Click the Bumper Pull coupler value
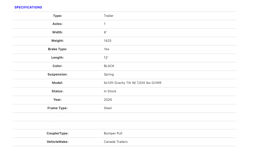Viewport: 264px width, 158px height. [113, 133]
